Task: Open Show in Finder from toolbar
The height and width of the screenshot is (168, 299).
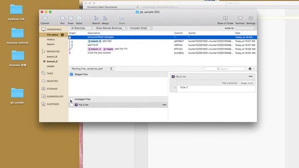Action: pos(225,18)
